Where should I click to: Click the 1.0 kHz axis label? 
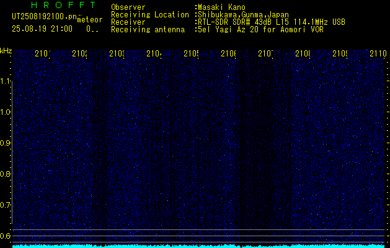(x=6, y=112)
